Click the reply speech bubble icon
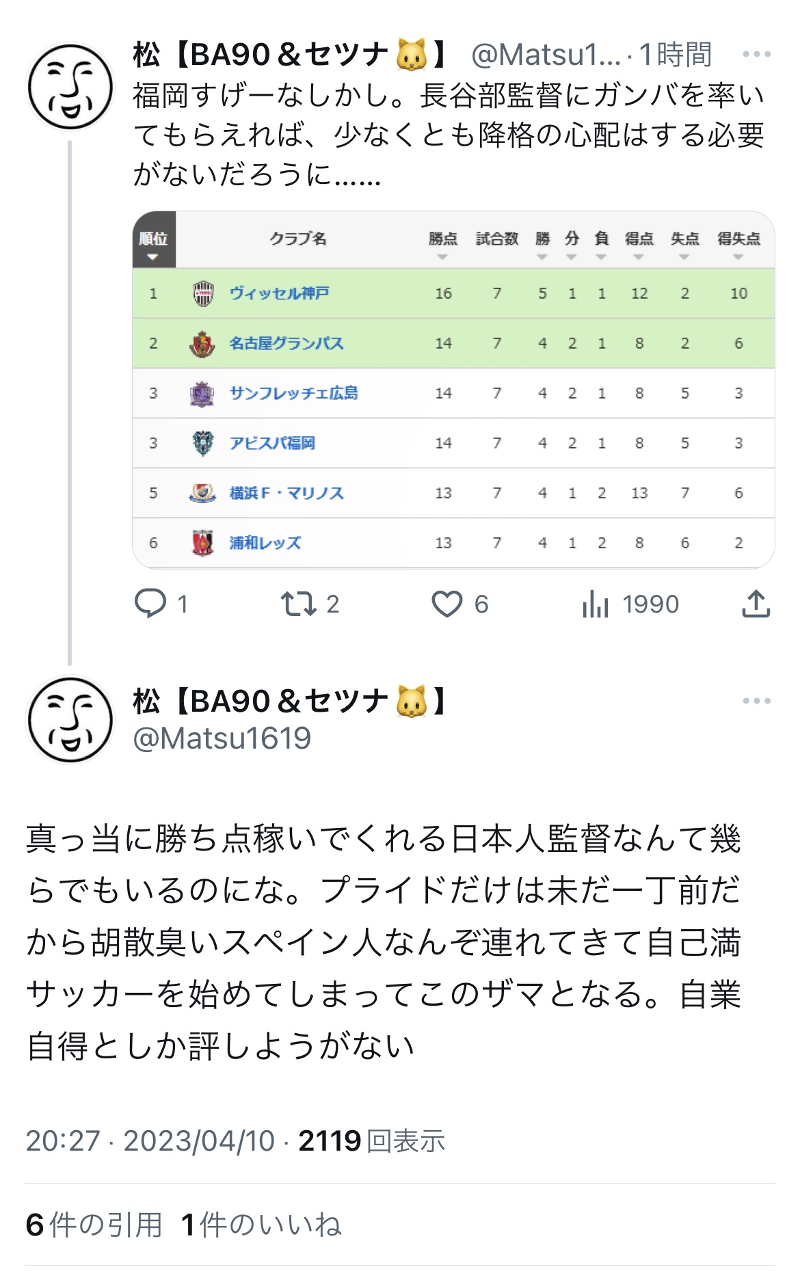This screenshot has height=1271, width=800. [x=150, y=604]
